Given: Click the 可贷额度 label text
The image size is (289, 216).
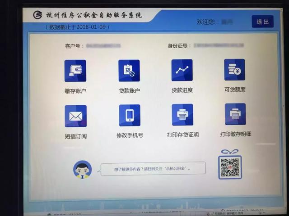Looking at the screenshot, I should [x=235, y=90].
